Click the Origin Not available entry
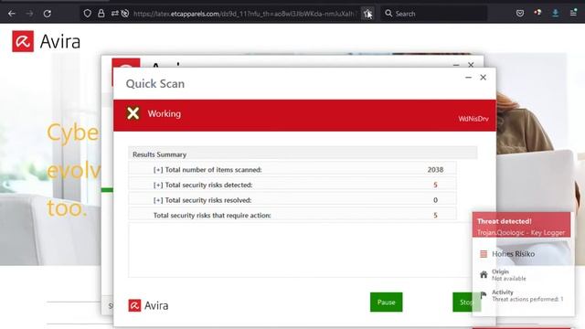 coord(509,275)
